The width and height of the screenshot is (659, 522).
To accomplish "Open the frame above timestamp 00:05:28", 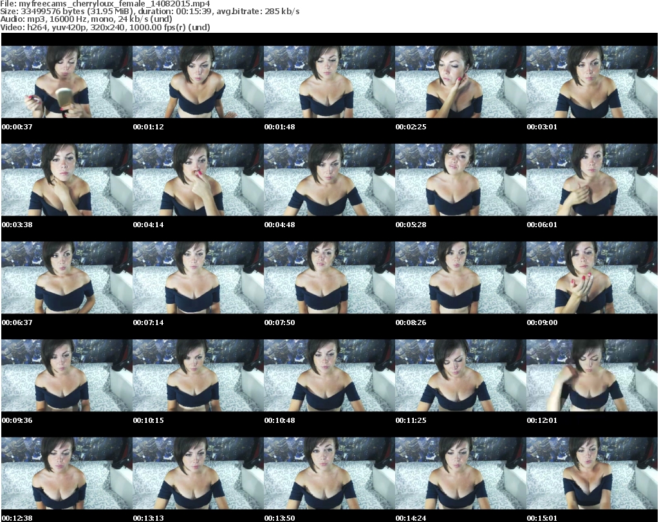I will [x=460, y=180].
